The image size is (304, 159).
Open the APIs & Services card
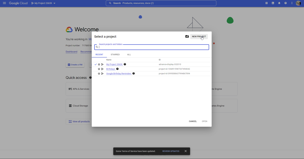click(79, 89)
